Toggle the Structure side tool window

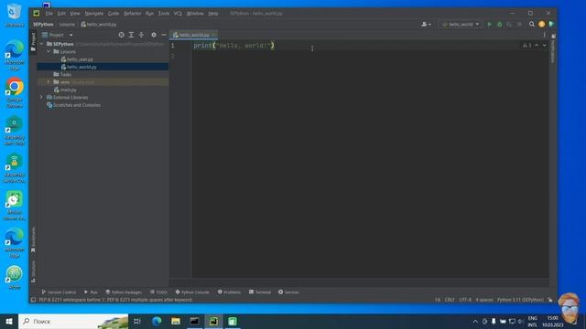33,271
